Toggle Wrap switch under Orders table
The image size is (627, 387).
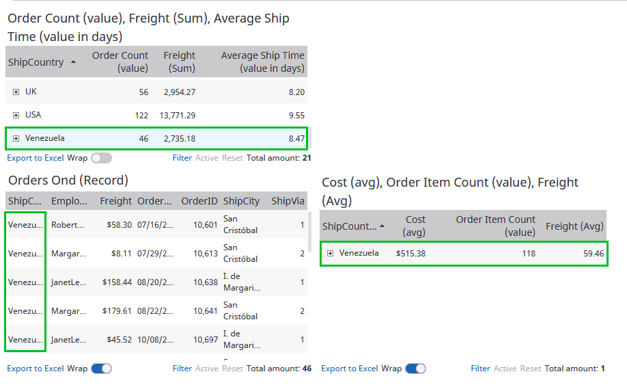tap(101, 369)
